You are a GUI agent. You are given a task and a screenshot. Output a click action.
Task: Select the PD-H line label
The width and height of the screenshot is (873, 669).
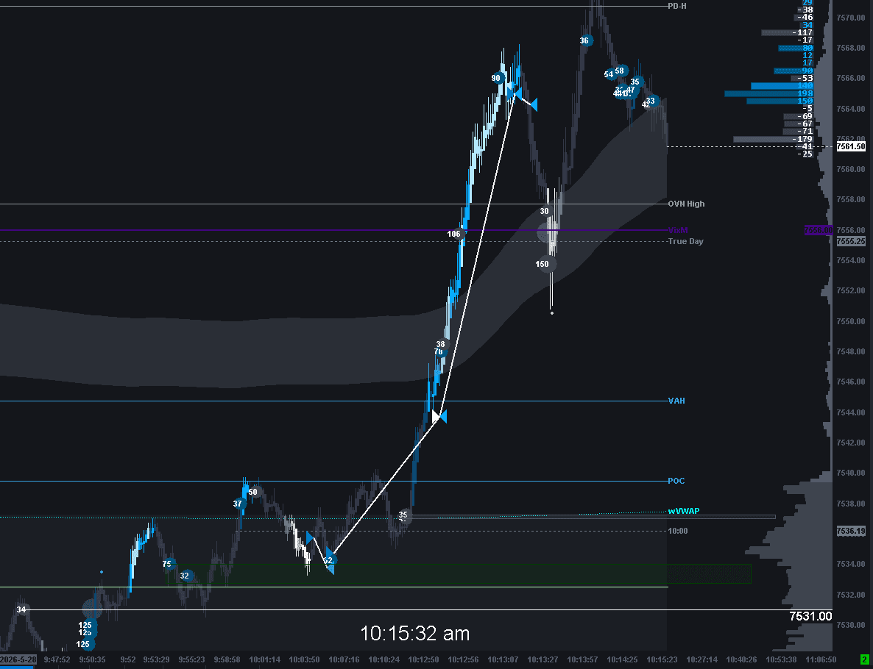677,6
